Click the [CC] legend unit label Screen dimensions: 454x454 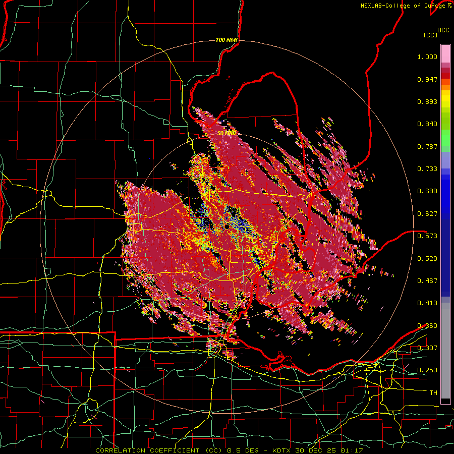[430, 35]
